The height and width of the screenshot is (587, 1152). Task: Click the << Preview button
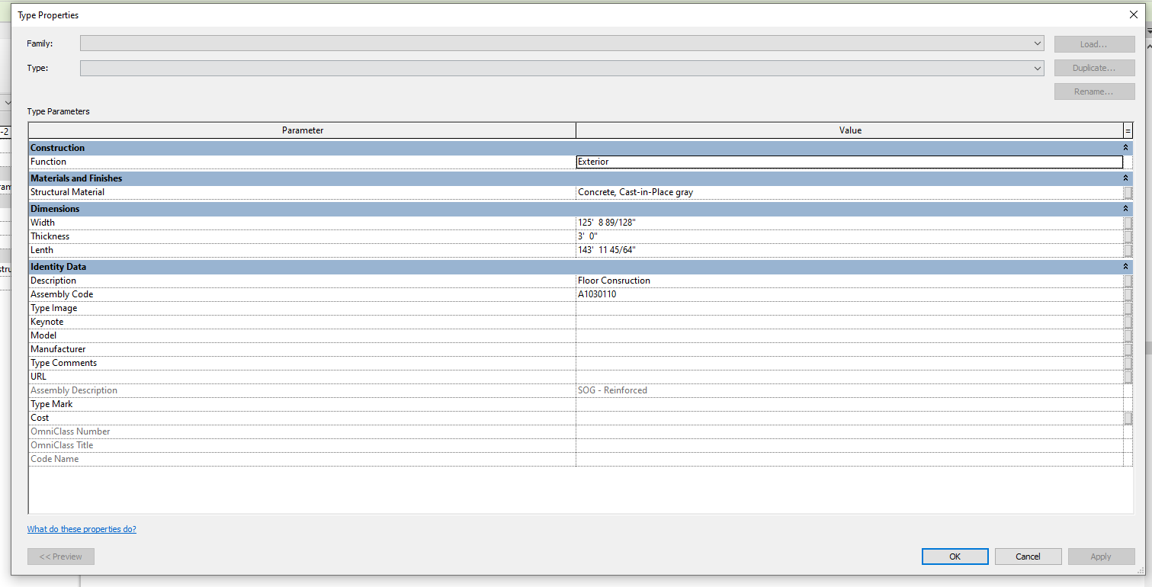tap(60, 556)
